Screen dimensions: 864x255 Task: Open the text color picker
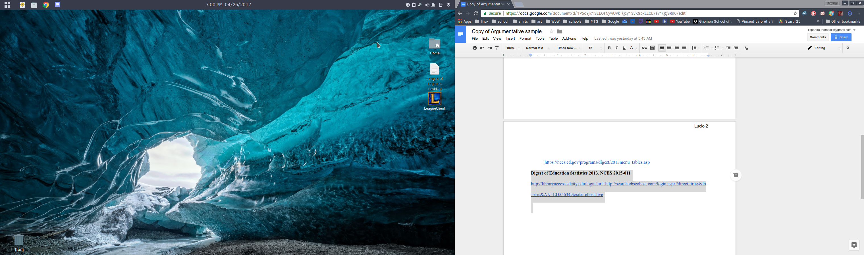(633, 48)
